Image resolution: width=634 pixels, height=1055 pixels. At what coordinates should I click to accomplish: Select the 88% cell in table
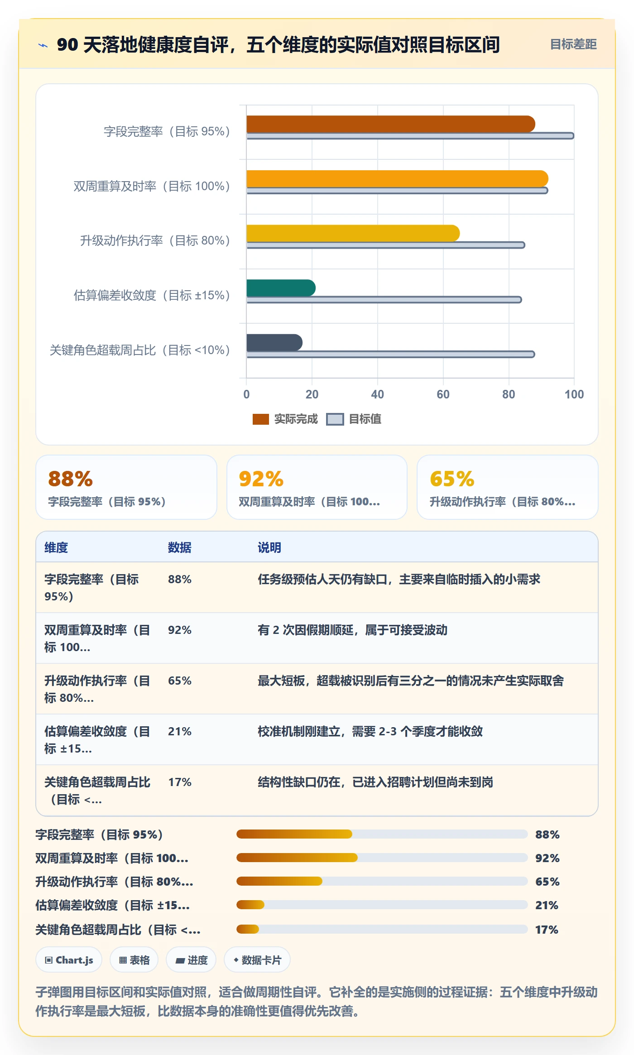[x=180, y=579]
